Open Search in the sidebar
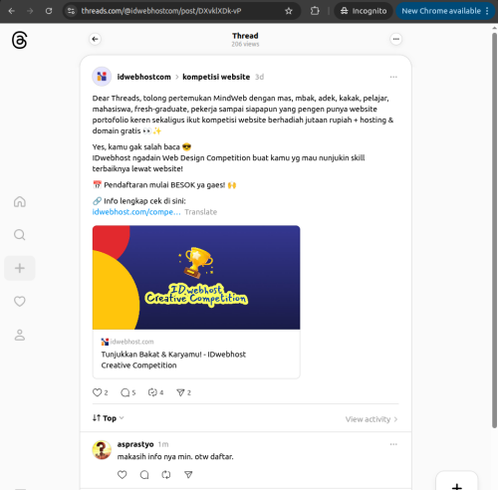The image size is (498, 490). click(20, 235)
